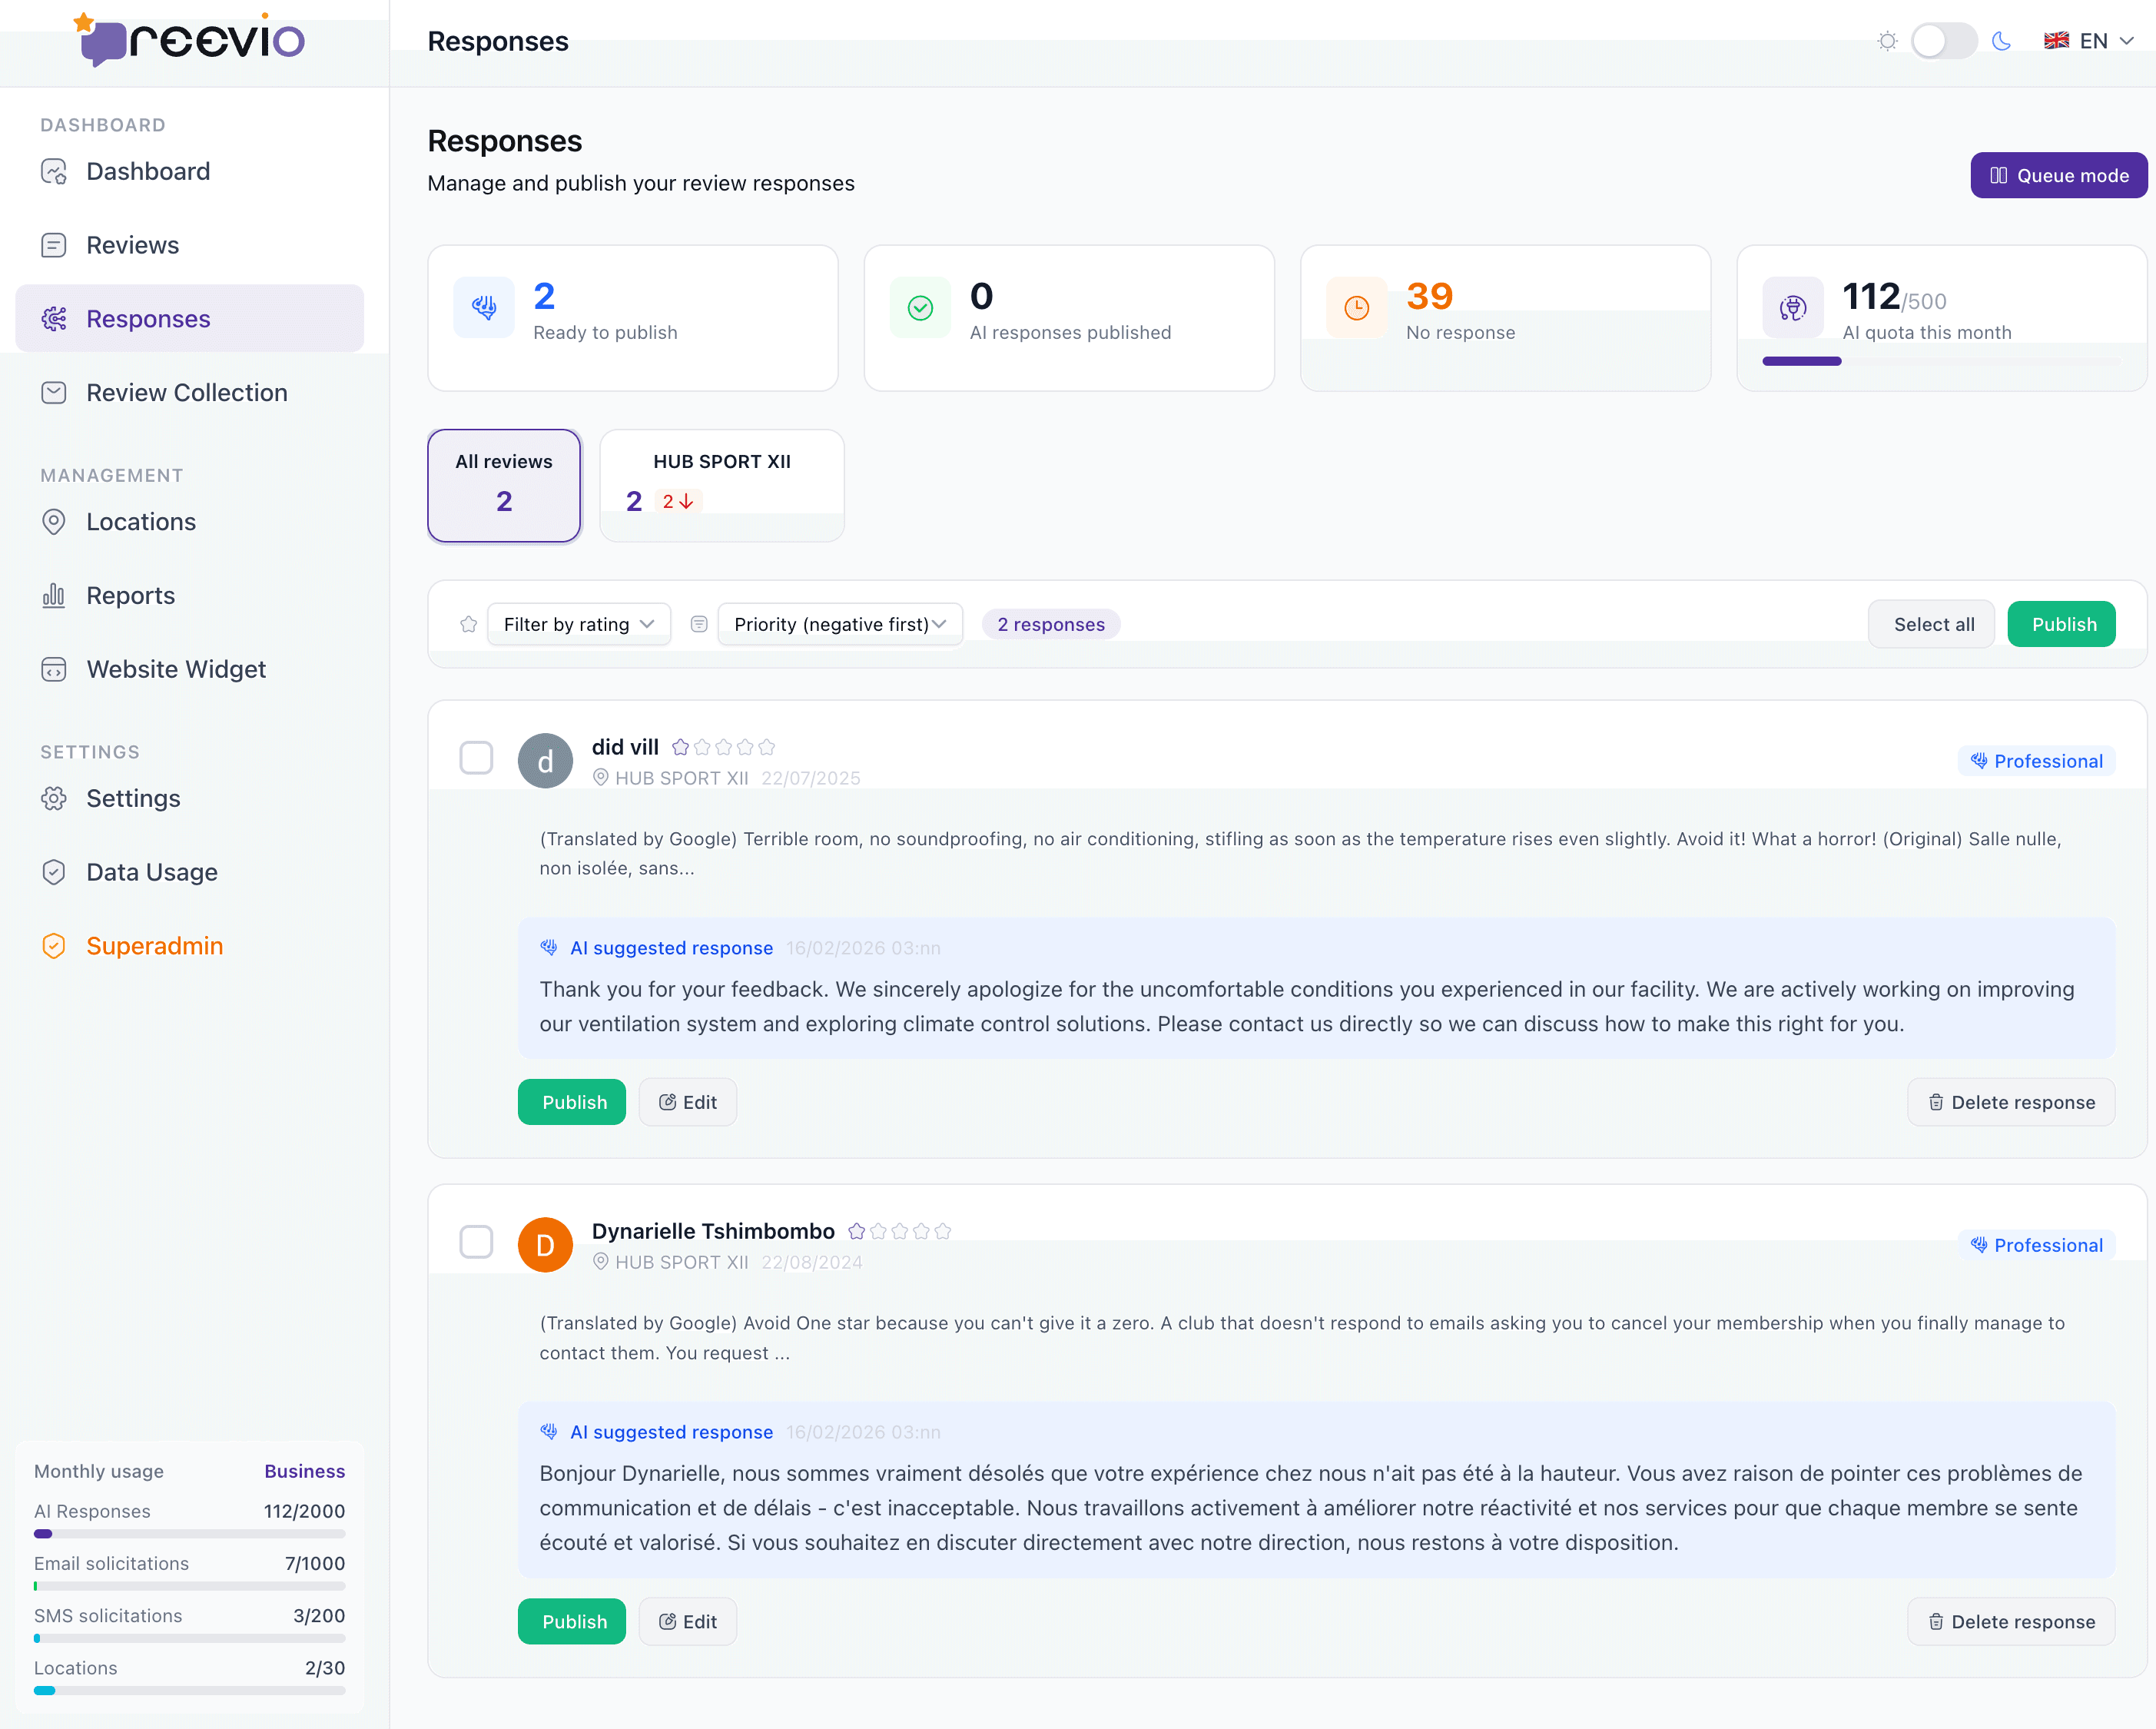This screenshot has width=2156, height=1729.
Task: Click the Website Widget code icon
Action: coord(54,670)
